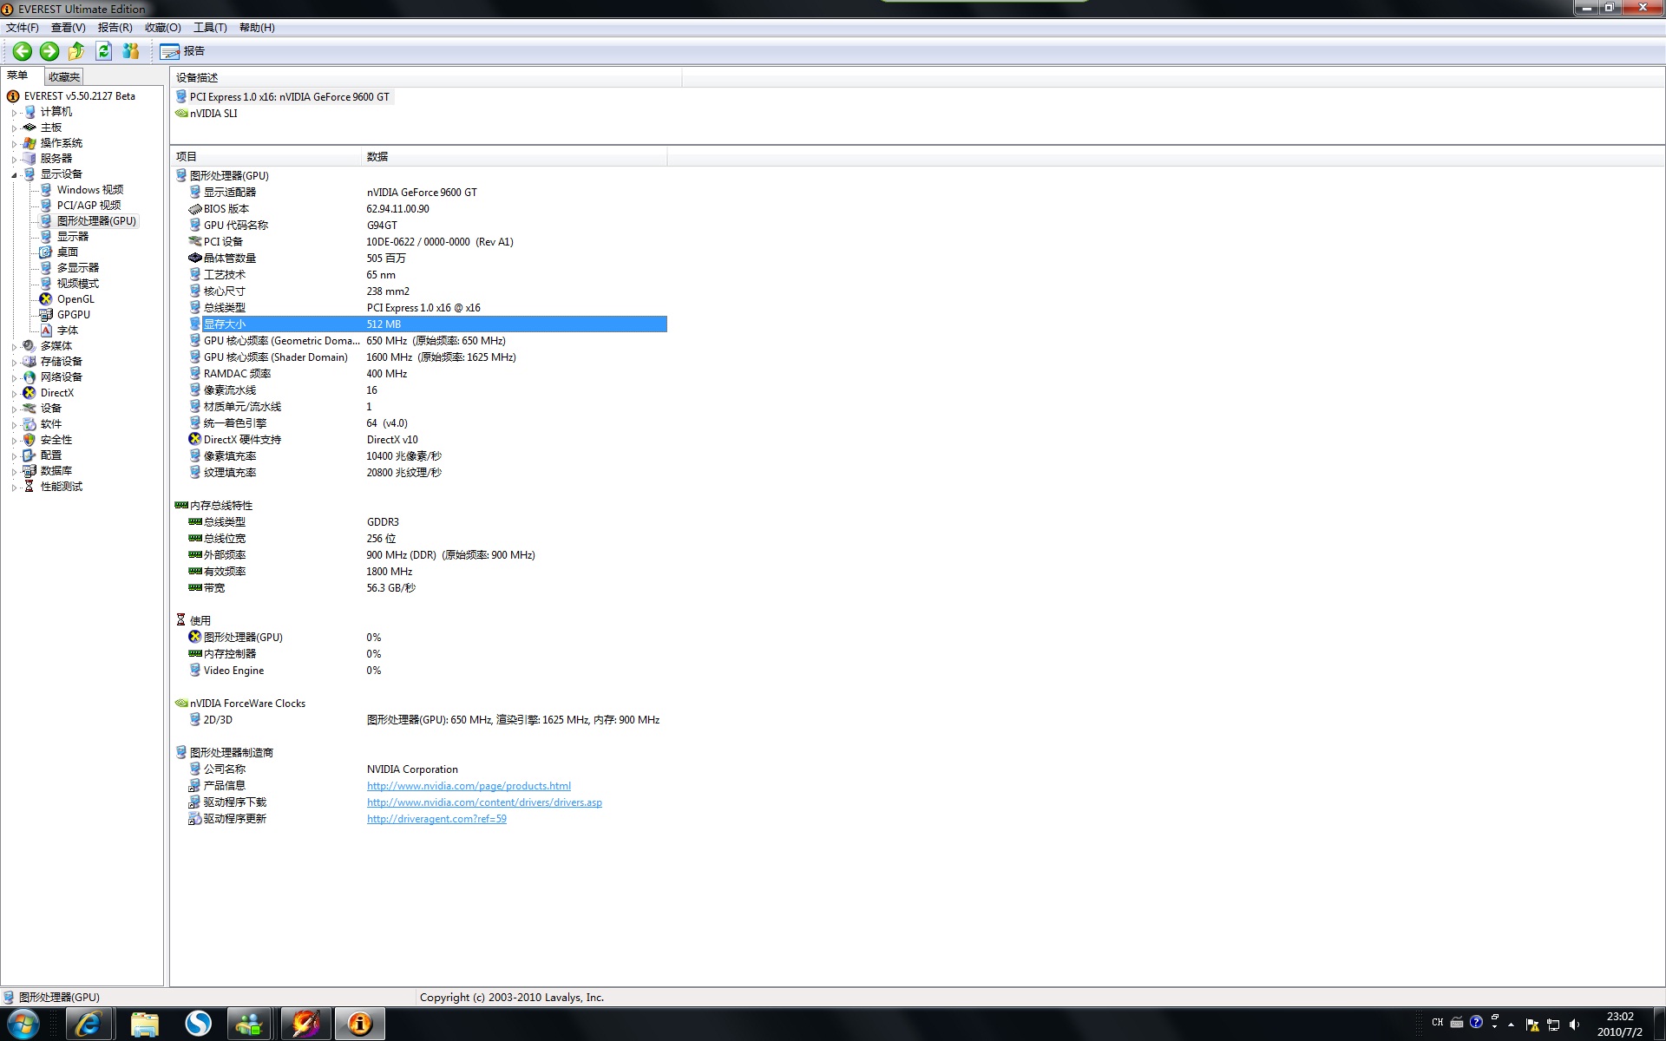Viewport: 1666px width, 1041px height.
Task: Click the Refresh toolbar icon
Action: click(104, 51)
